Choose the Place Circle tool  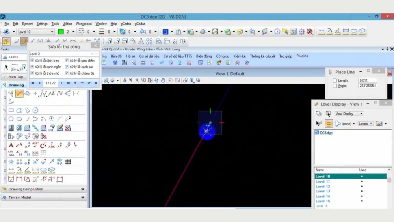(11, 119)
